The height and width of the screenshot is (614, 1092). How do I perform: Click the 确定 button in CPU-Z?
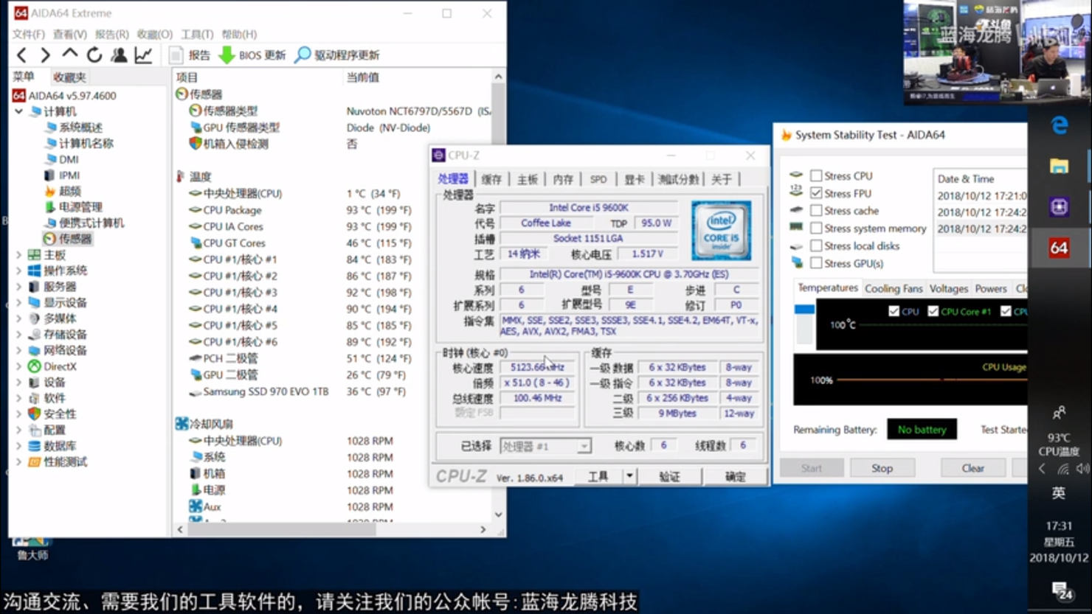(736, 477)
